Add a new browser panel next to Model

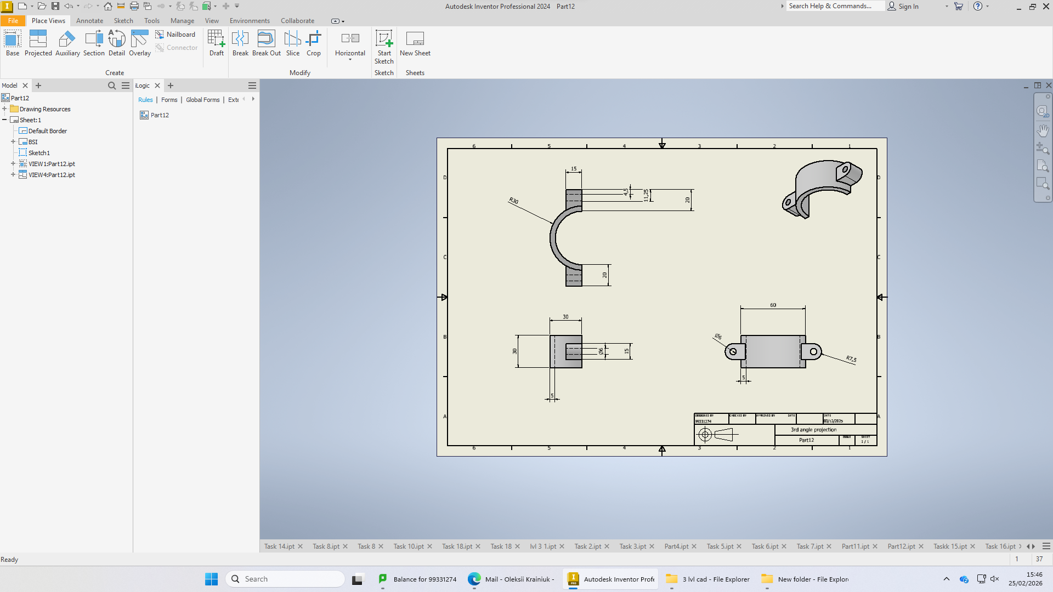[38, 86]
